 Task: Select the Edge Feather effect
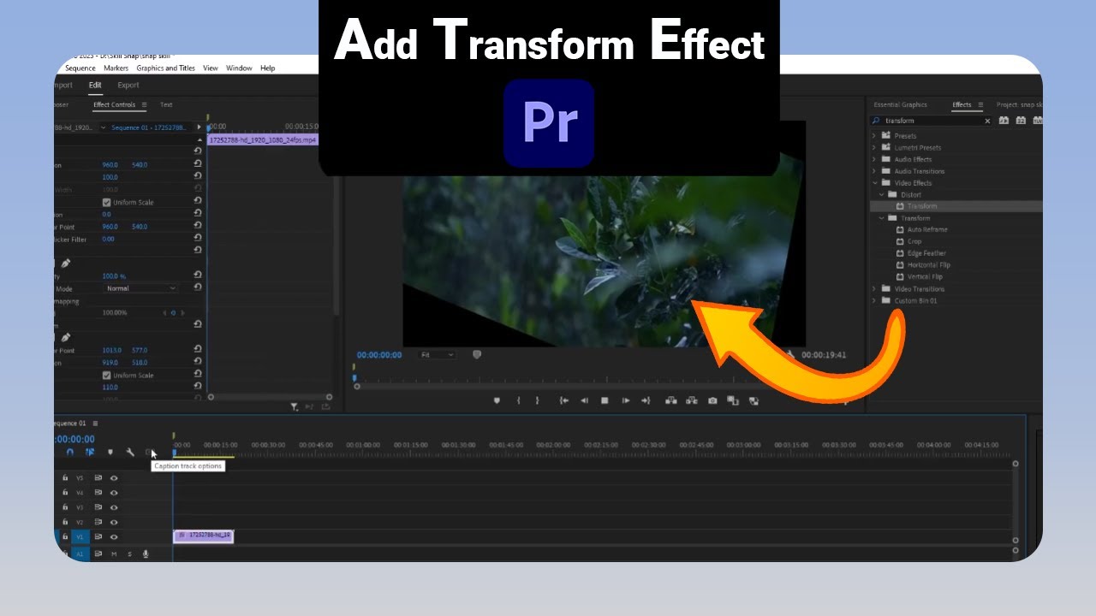point(926,254)
